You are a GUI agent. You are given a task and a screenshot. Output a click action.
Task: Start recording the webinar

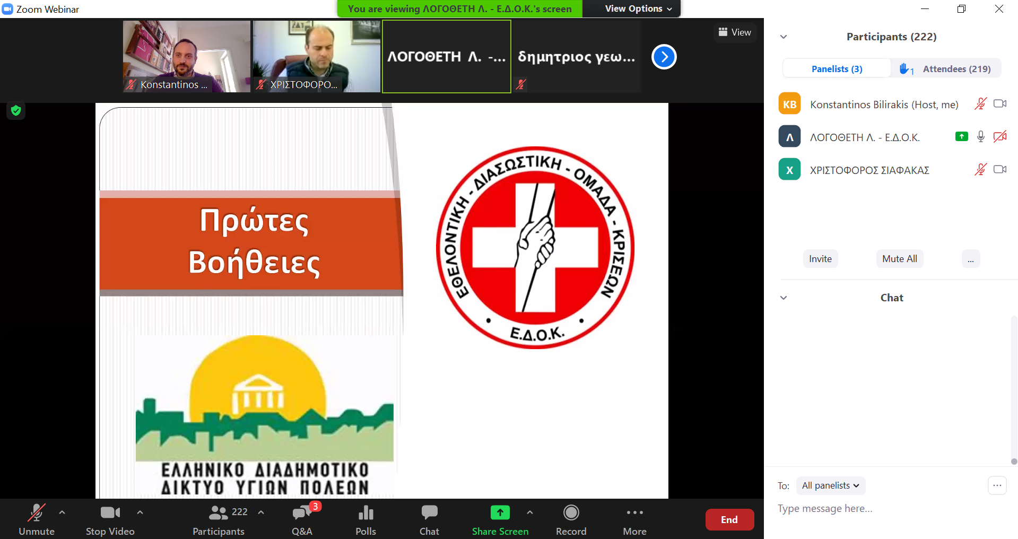coord(571,519)
